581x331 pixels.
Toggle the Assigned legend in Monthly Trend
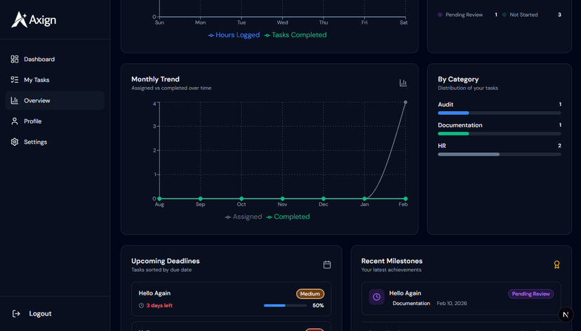tap(243, 217)
